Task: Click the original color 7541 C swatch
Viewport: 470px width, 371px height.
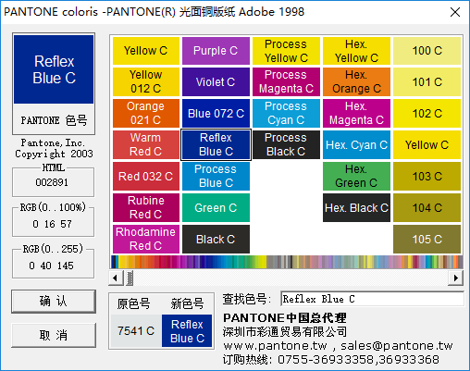Action: click(x=136, y=331)
